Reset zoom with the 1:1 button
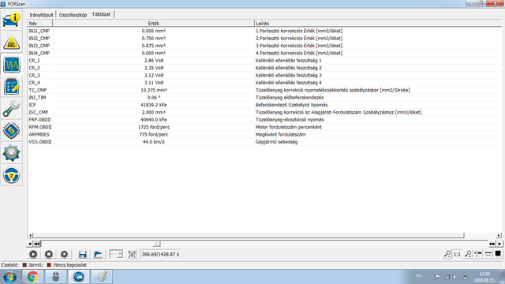Viewport: 505px width, 284px height. [x=457, y=254]
